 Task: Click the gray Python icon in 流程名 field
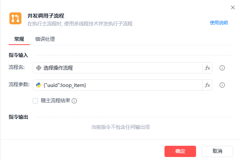point(38,68)
